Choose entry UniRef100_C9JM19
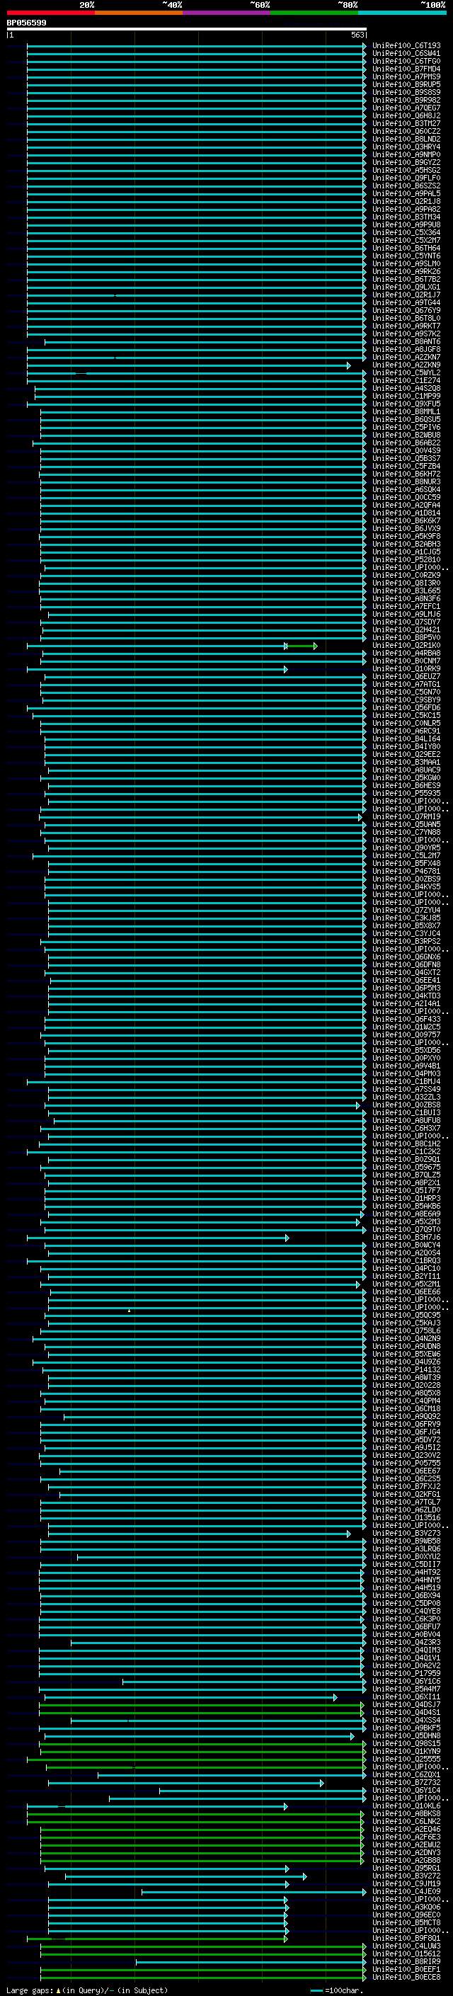Image resolution: width=453 pixels, height=1996 pixels. click(x=406, y=1883)
